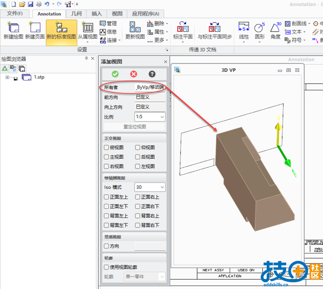Switch to the 几何 ribbon tab
The width and height of the screenshot is (323, 289).
76,14
